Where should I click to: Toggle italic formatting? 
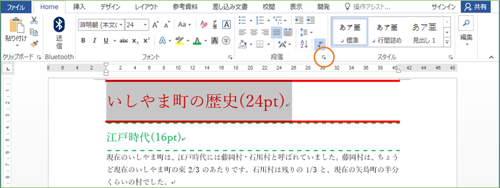pos(95,41)
